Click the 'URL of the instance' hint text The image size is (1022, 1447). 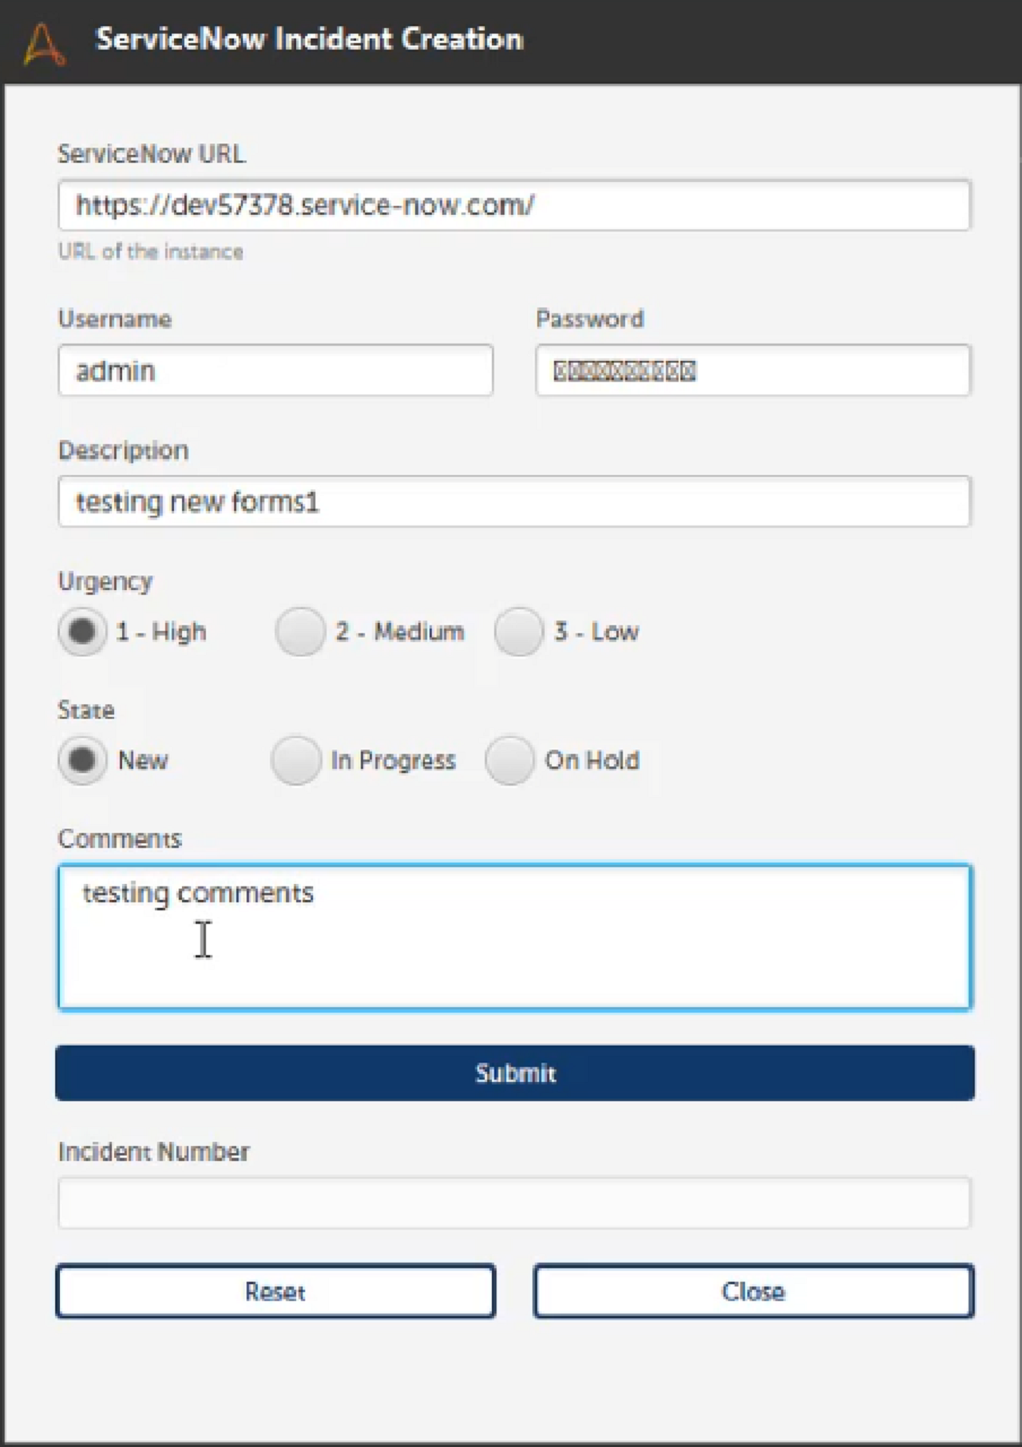[150, 252]
